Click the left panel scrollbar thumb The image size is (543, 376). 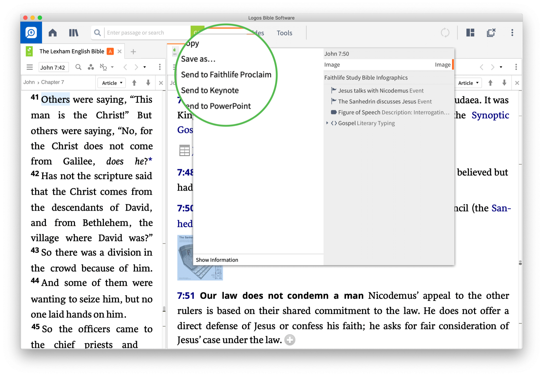[x=164, y=309]
